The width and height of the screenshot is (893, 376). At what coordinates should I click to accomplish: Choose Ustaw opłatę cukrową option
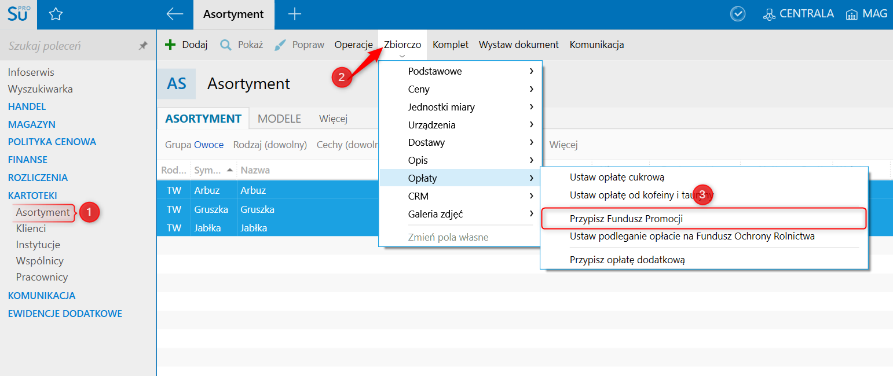click(x=617, y=178)
